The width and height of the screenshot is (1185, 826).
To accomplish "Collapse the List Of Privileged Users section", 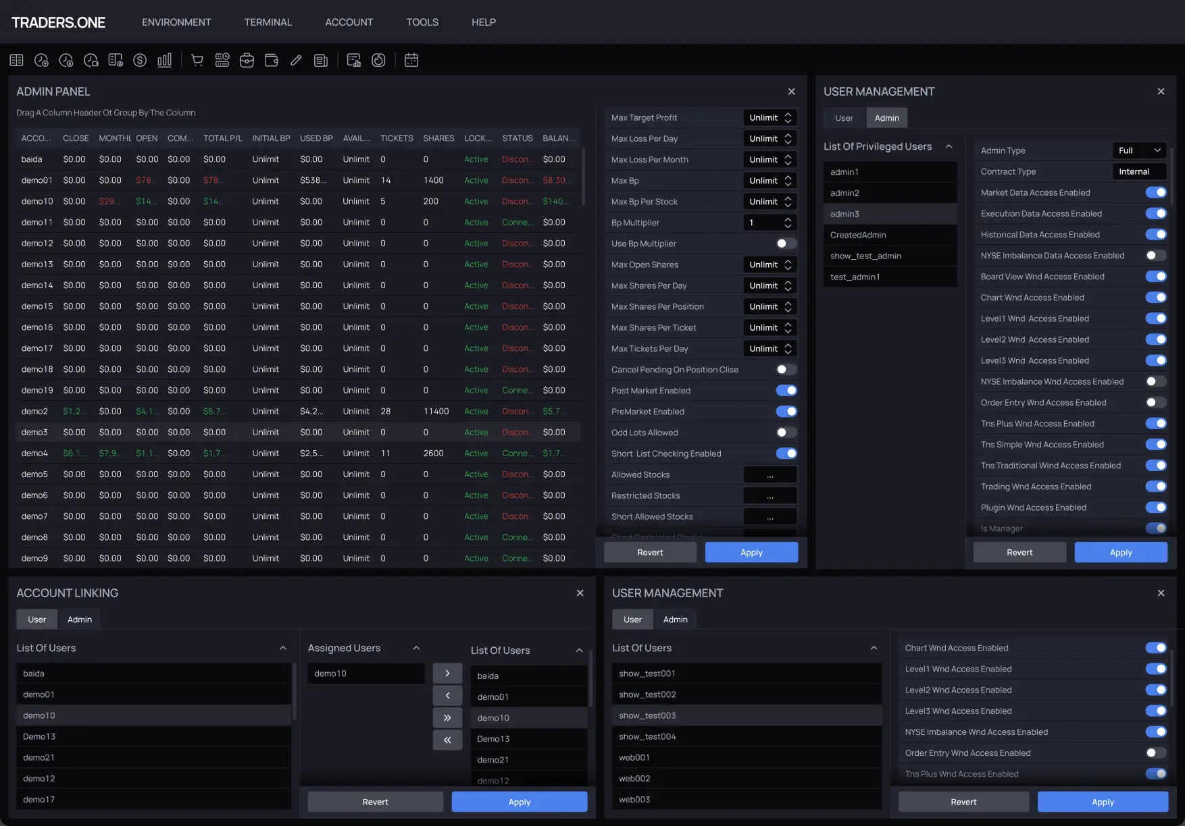I will 949,146.
